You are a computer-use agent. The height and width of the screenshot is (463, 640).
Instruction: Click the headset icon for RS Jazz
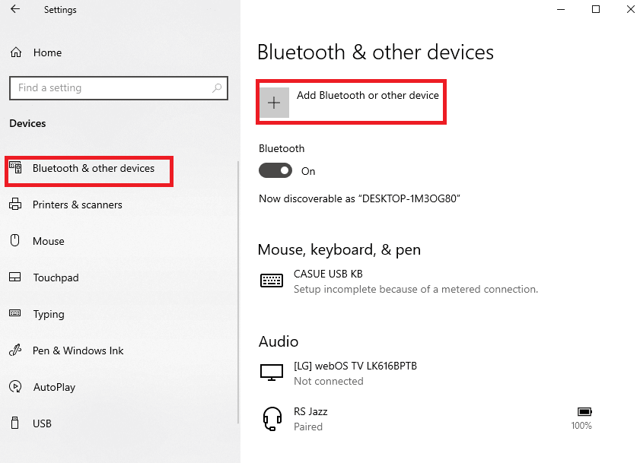click(272, 418)
